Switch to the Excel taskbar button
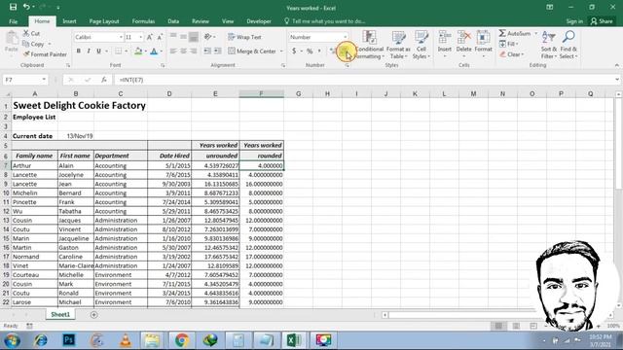Viewport: 623px width, 350px height. point(294,340)
